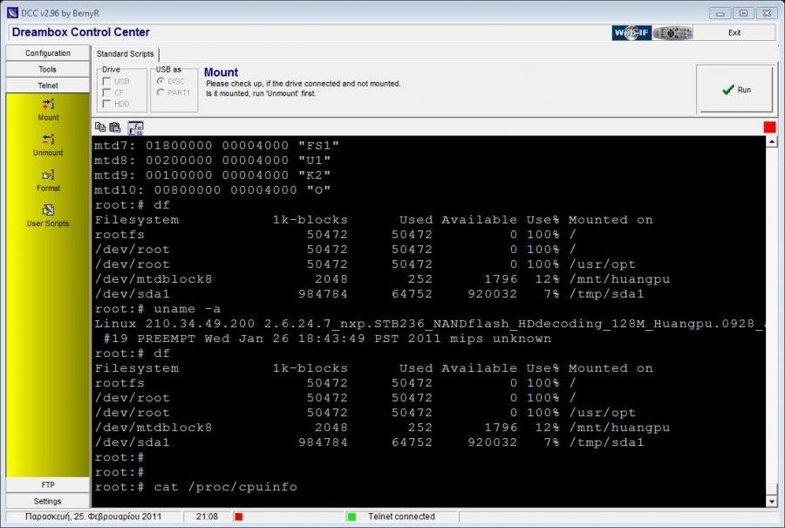Open the Tools section
Image resolution: width=785 pixels, height=528 pixels.
tap(48, 69)
